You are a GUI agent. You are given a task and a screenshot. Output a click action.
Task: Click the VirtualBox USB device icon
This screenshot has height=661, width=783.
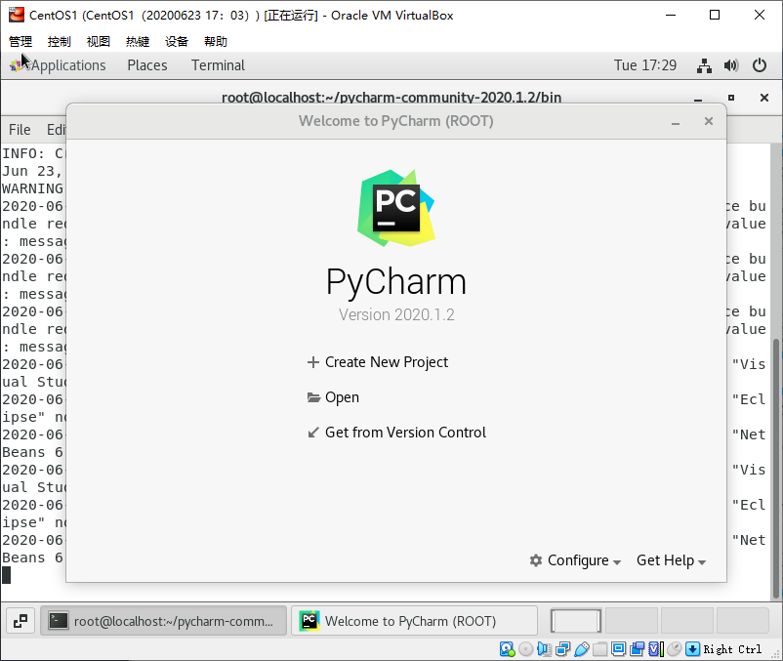tap(582, 649)
